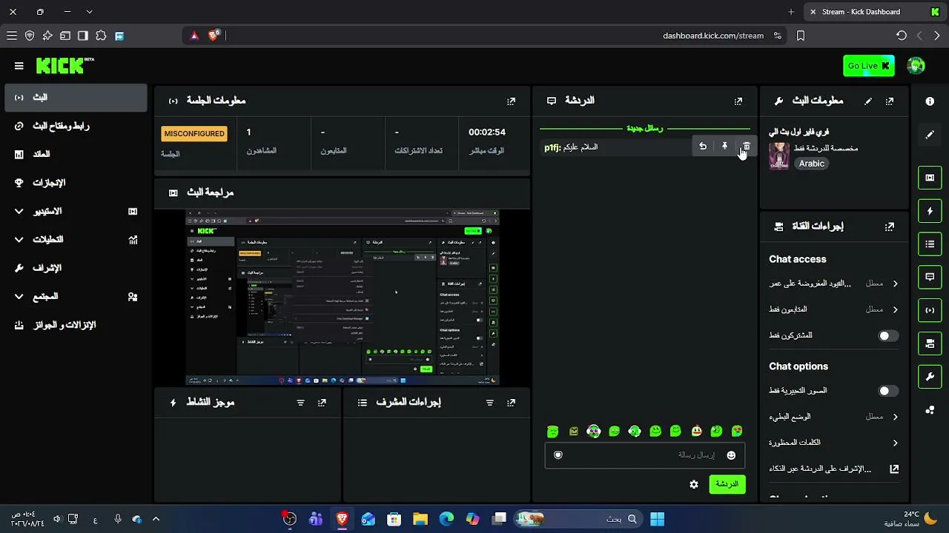Open the Kick hamburger menu
This screenshot has width=949, height=533.
pyautogui.click(x=19, y=66)
